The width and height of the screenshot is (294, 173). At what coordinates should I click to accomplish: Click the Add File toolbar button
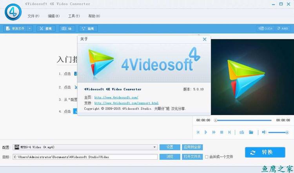[15, 29]
